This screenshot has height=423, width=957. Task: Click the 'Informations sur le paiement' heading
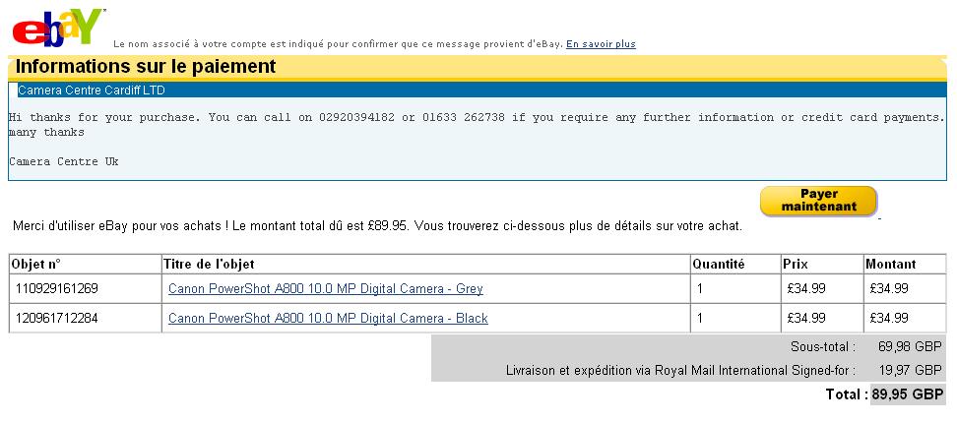tap(146, 67)
